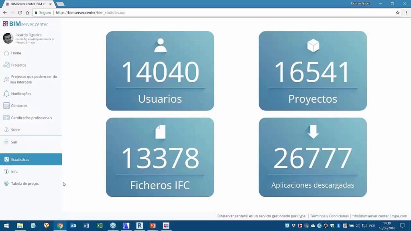Click the info@bimserver.center email link
This screenshot has height=231, width=411.
point(370,216)
